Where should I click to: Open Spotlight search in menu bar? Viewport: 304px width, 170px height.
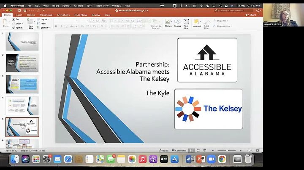point(220,5)
